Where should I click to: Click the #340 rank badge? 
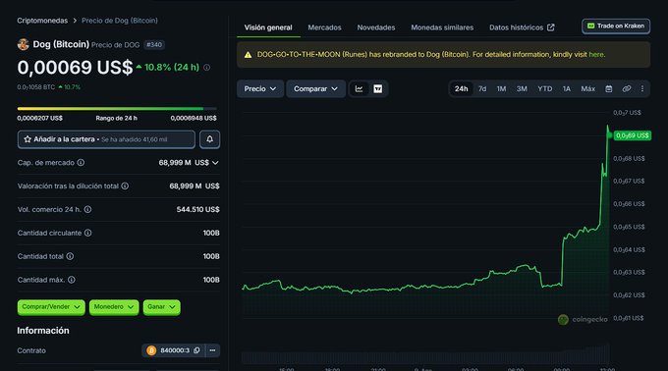tap(154, 45)
